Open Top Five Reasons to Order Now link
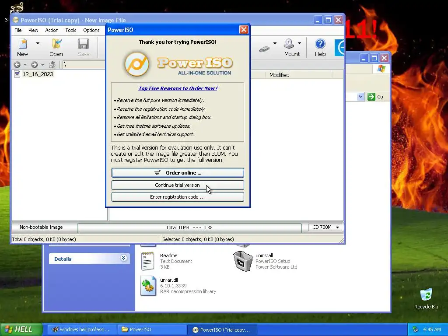This screenshot has height=336, width=448. (x=178, y=88)
